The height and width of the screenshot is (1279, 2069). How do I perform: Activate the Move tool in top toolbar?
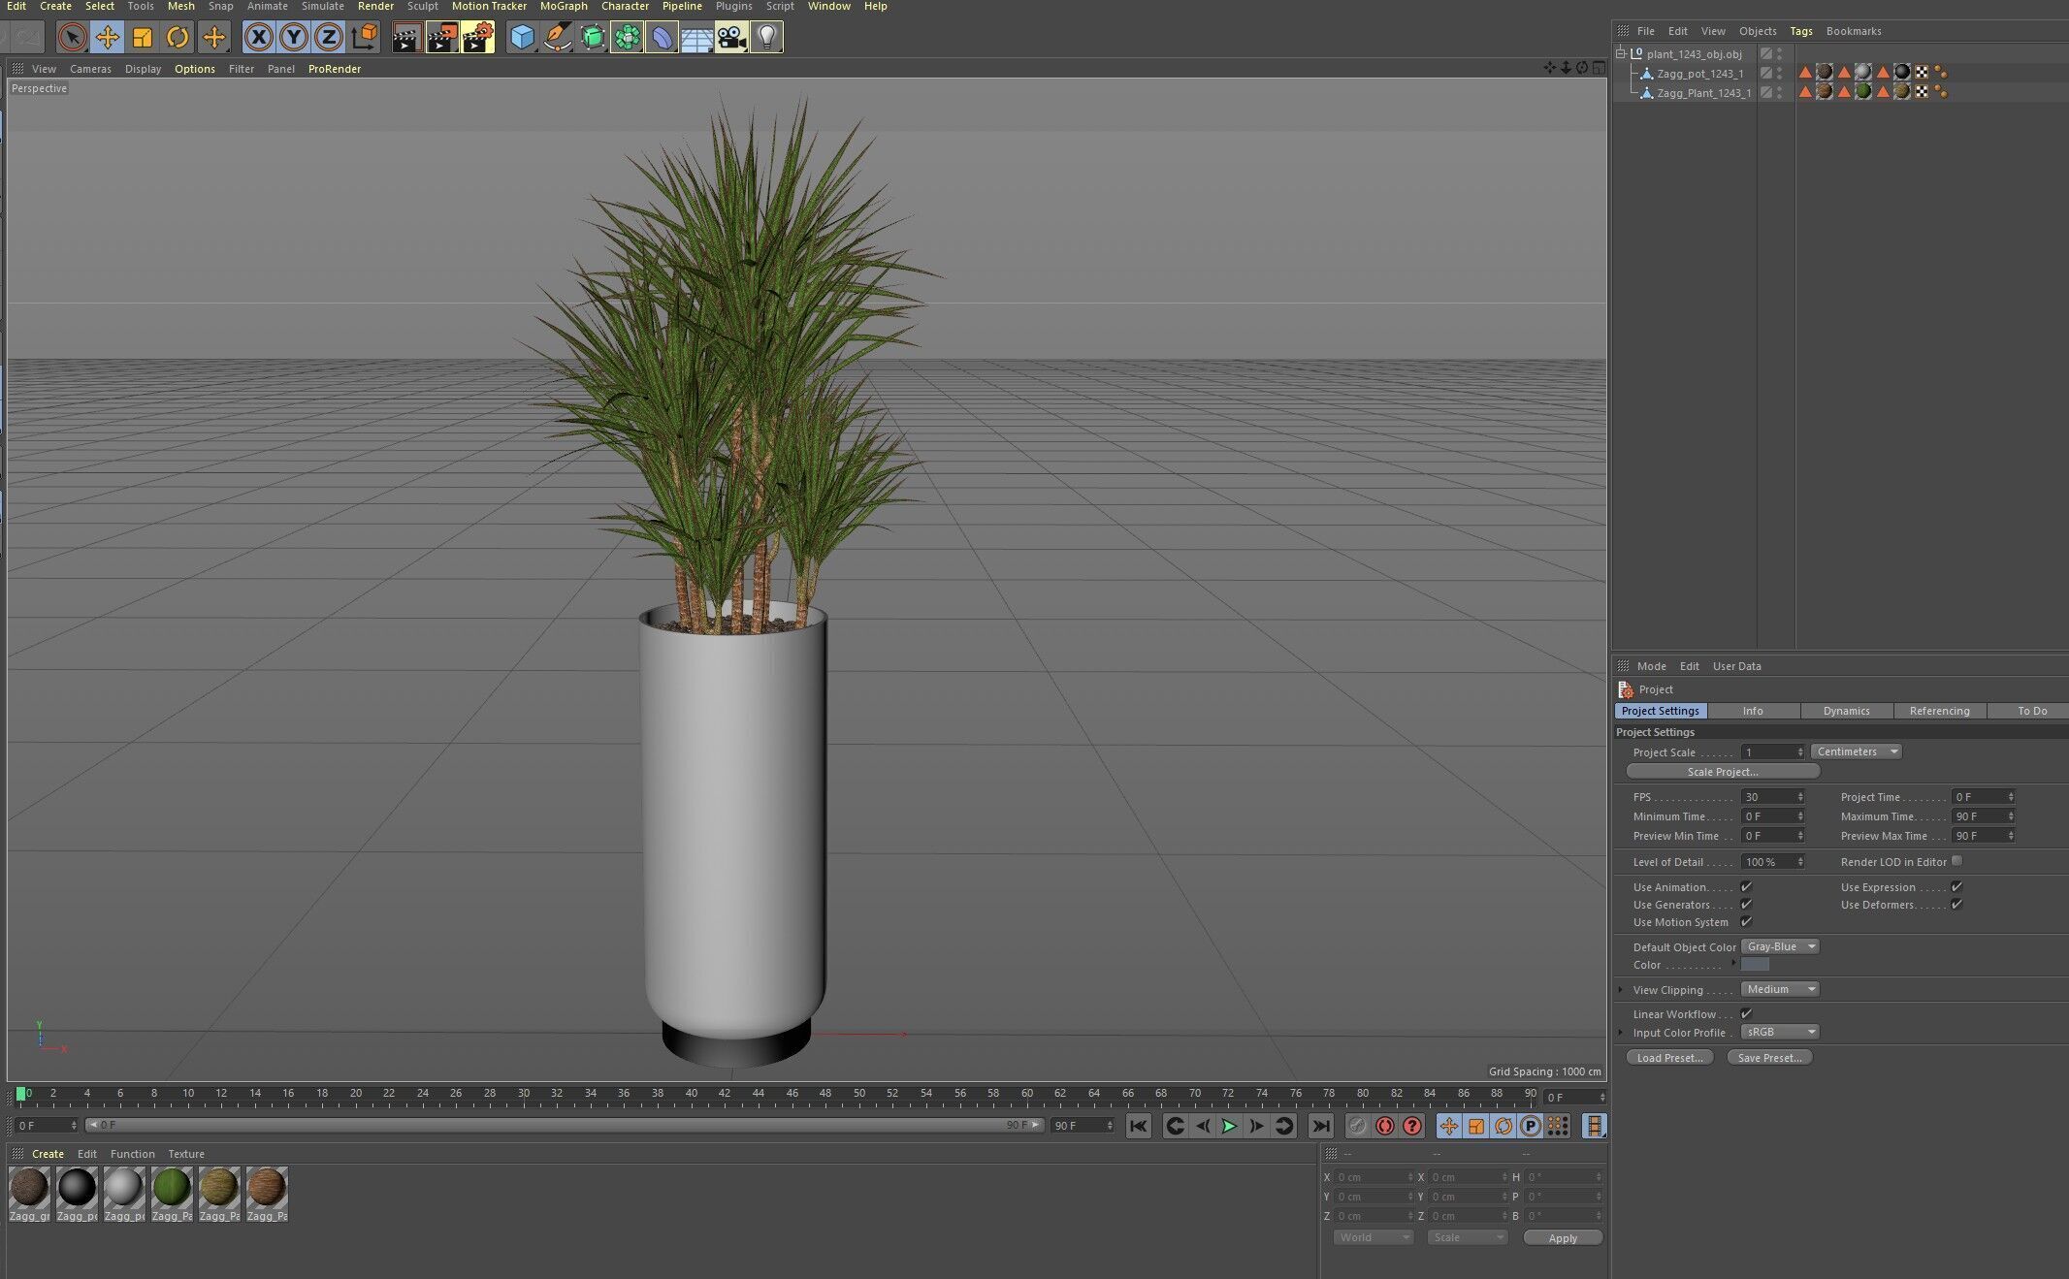pyautogui.click(x=108, y=38)
